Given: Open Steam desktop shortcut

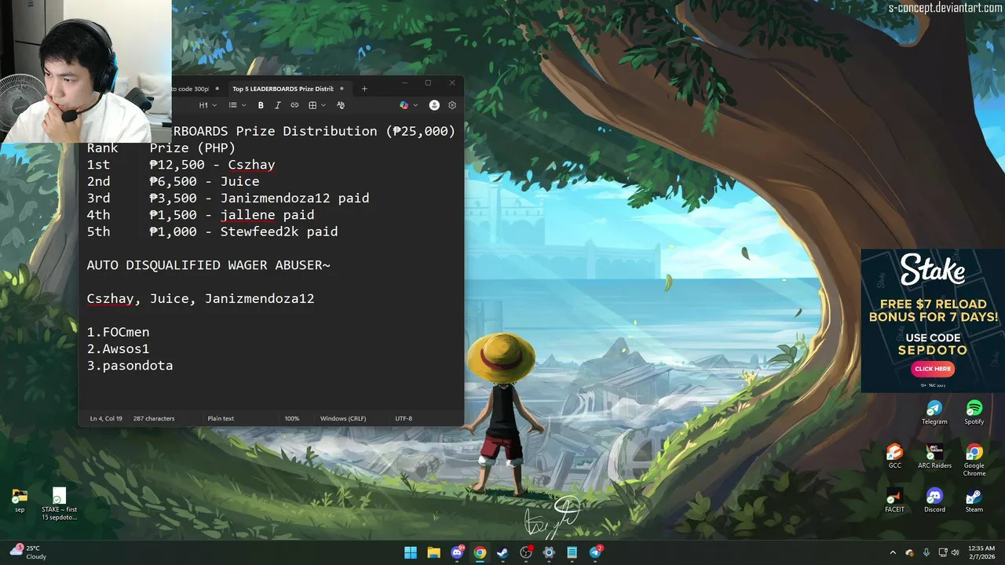Looking at the screenshot, I should 974,501.
